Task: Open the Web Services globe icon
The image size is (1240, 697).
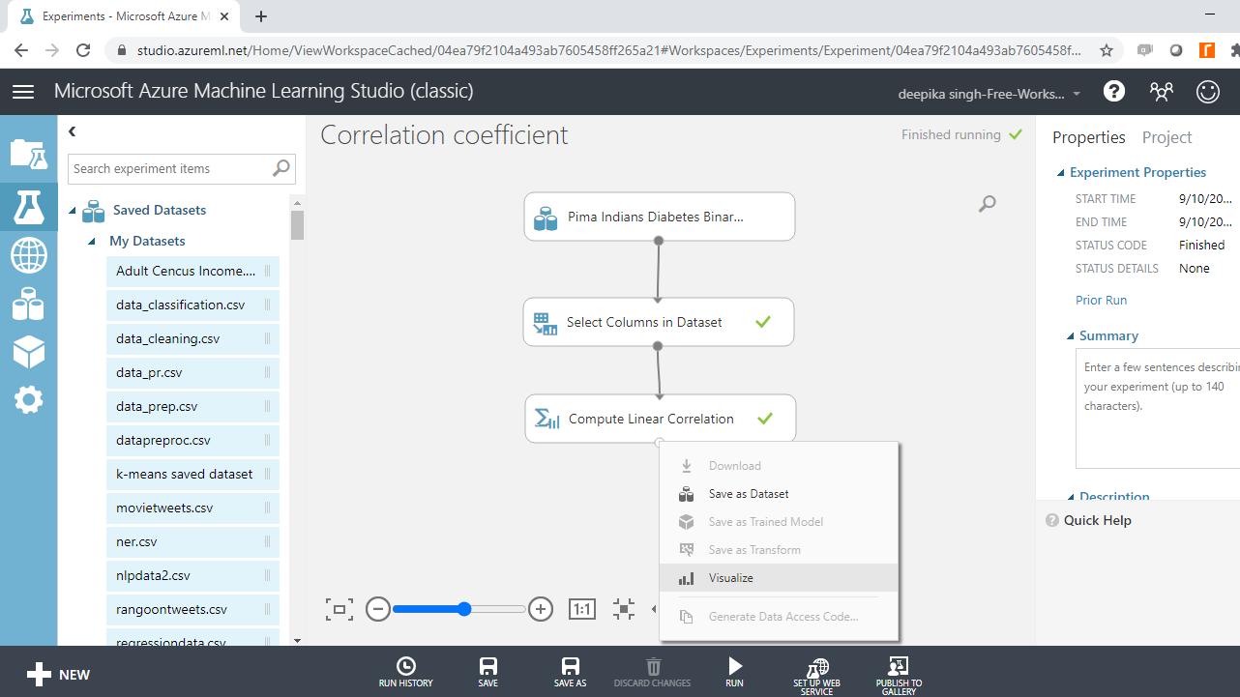Action: (x=29, y=256)
